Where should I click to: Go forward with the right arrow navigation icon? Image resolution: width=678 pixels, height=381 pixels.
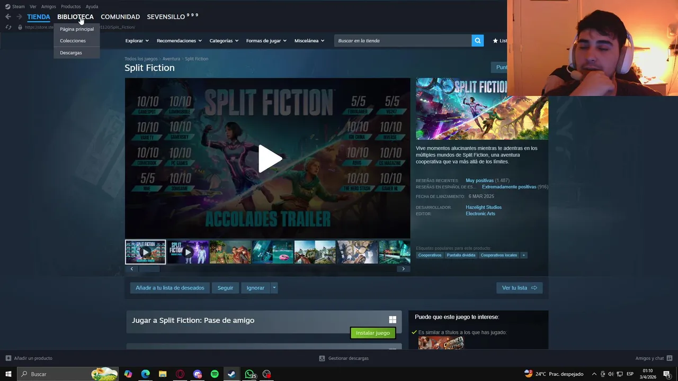[19, 17]
